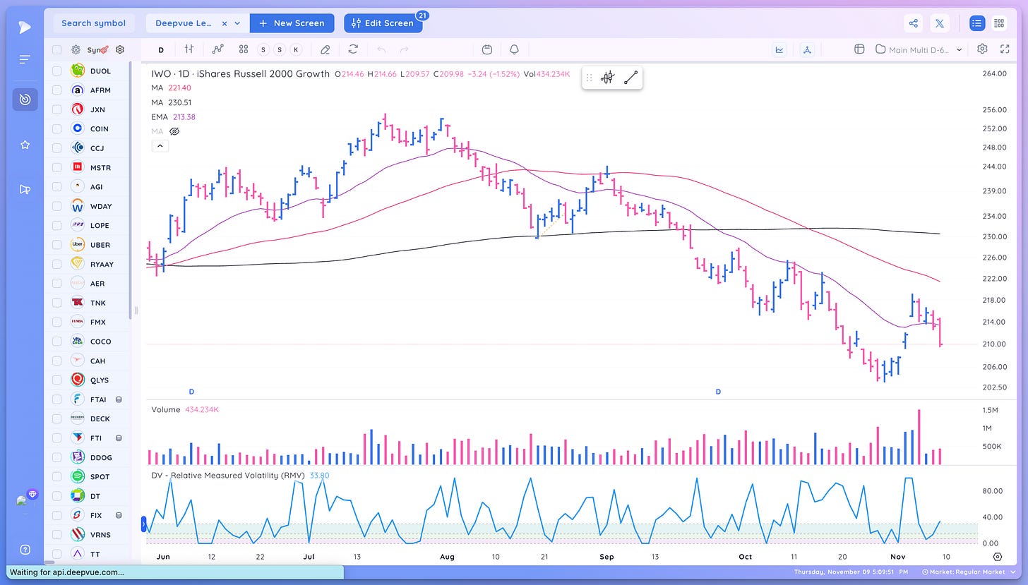Viewport: 1028px width, 585px height.
Task: Switch to list view mode
Action: [x=976, y=23]
